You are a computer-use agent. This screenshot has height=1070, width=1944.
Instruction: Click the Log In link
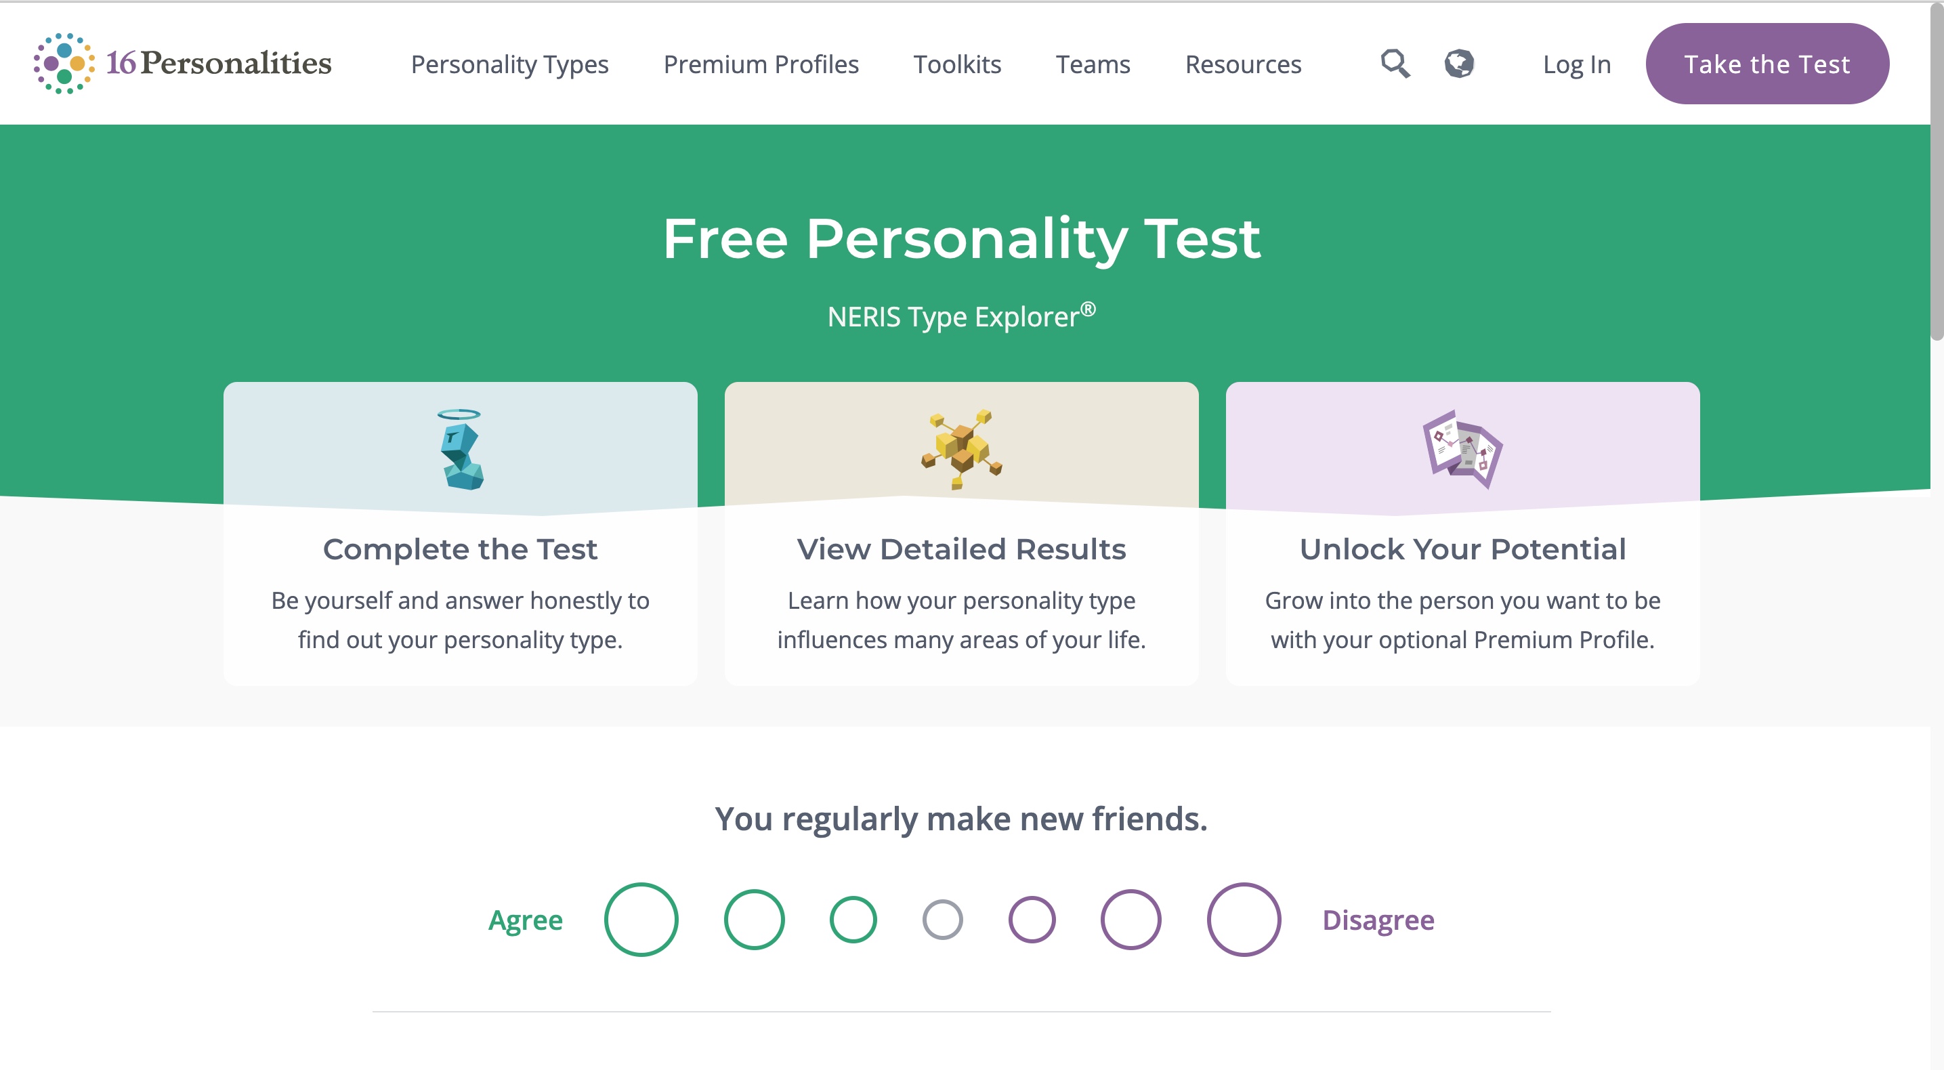pos(1576,64)
